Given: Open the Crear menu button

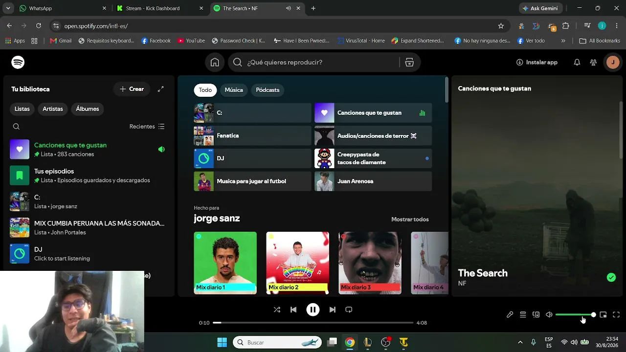Looking at the screenshot, I should (132, 89).
